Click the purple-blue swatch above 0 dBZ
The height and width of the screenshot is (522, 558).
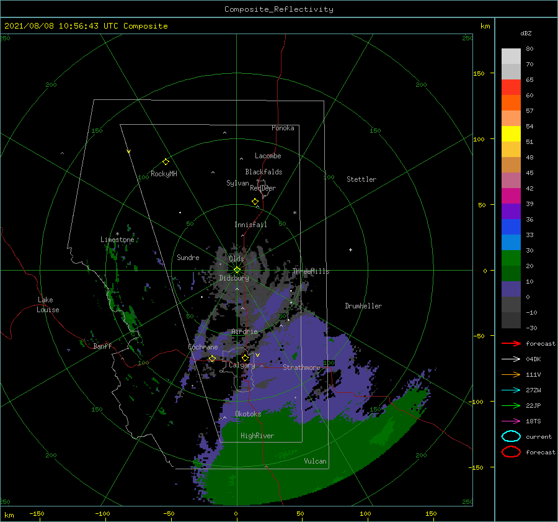(511, 289)
